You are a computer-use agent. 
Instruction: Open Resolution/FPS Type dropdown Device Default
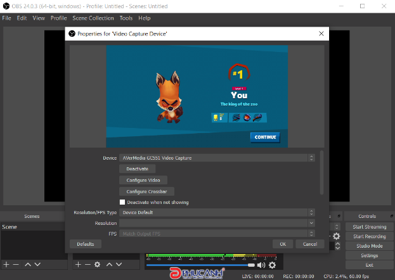click(x=217, y=212)
